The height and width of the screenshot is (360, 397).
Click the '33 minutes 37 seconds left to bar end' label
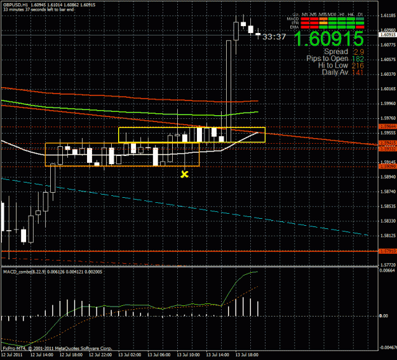click(x=38, y=10)
